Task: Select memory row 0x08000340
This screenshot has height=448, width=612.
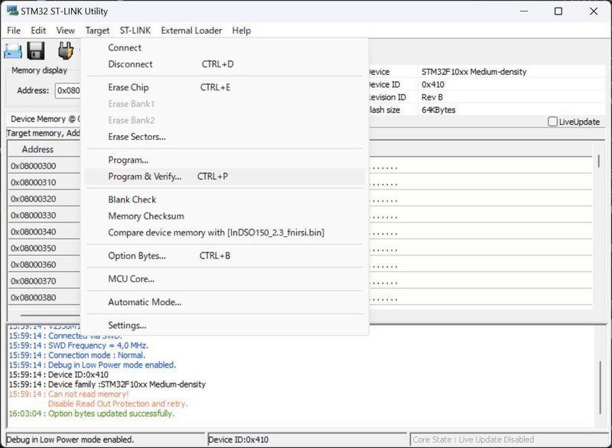Action: (44, 232)
